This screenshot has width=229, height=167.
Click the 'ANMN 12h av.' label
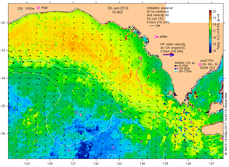point(185,63)
